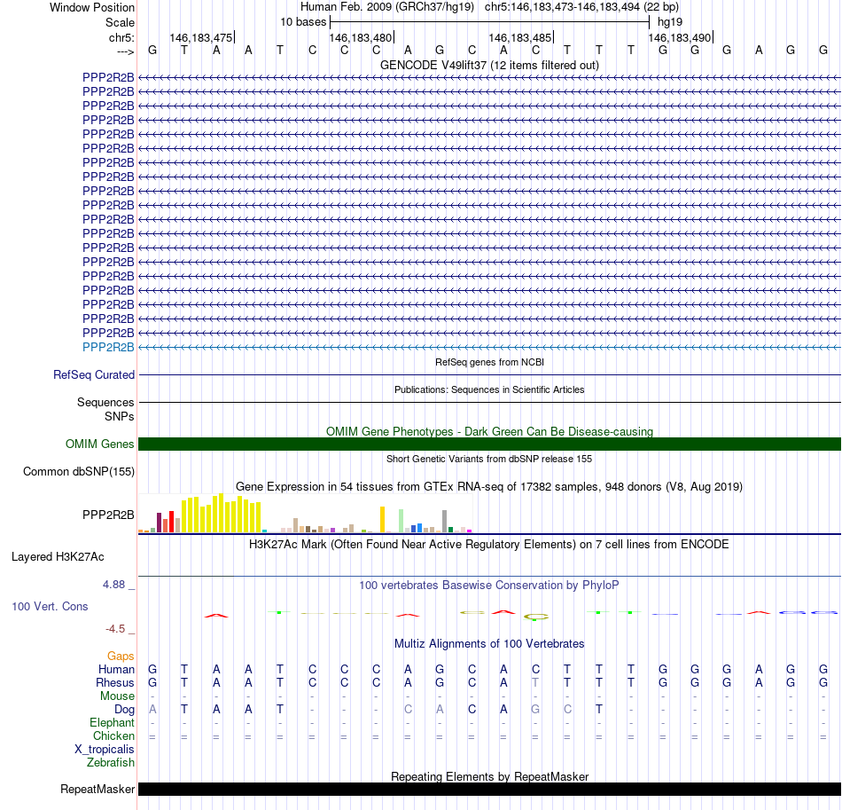The image size is (842, 810).
Task: Click the dark green OMIM Genes bar
Action: pos(489,444)
